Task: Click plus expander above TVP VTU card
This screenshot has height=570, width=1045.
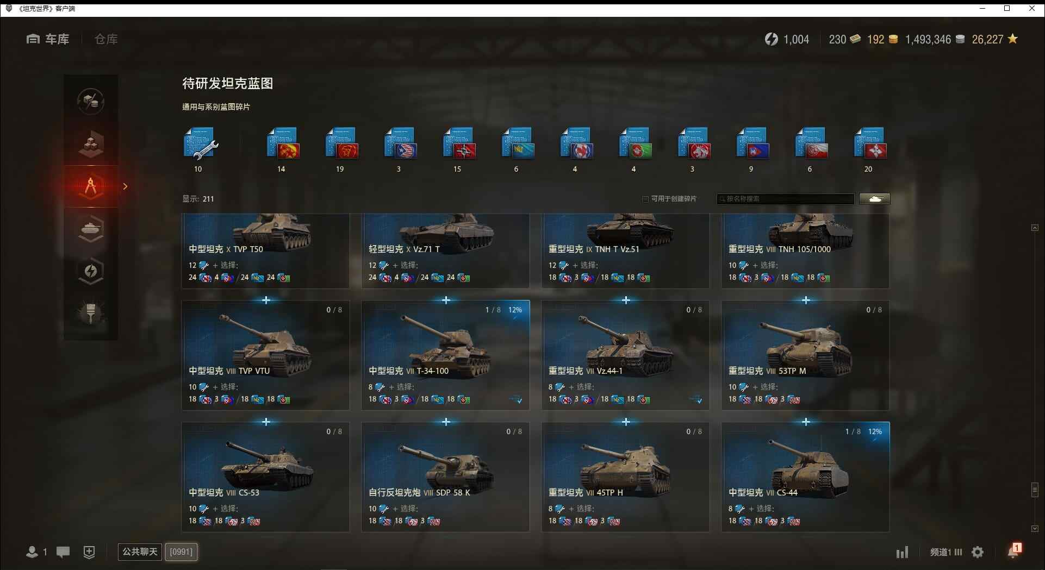Action: (x=266, y=300)
